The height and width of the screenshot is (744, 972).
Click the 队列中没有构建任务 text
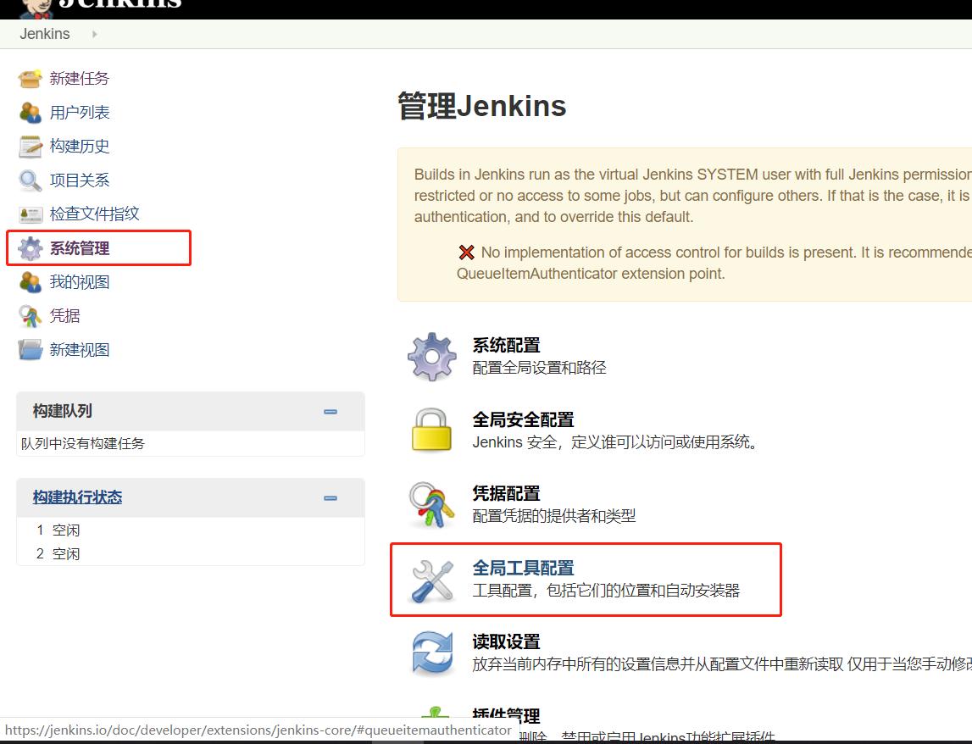point(82,443)
